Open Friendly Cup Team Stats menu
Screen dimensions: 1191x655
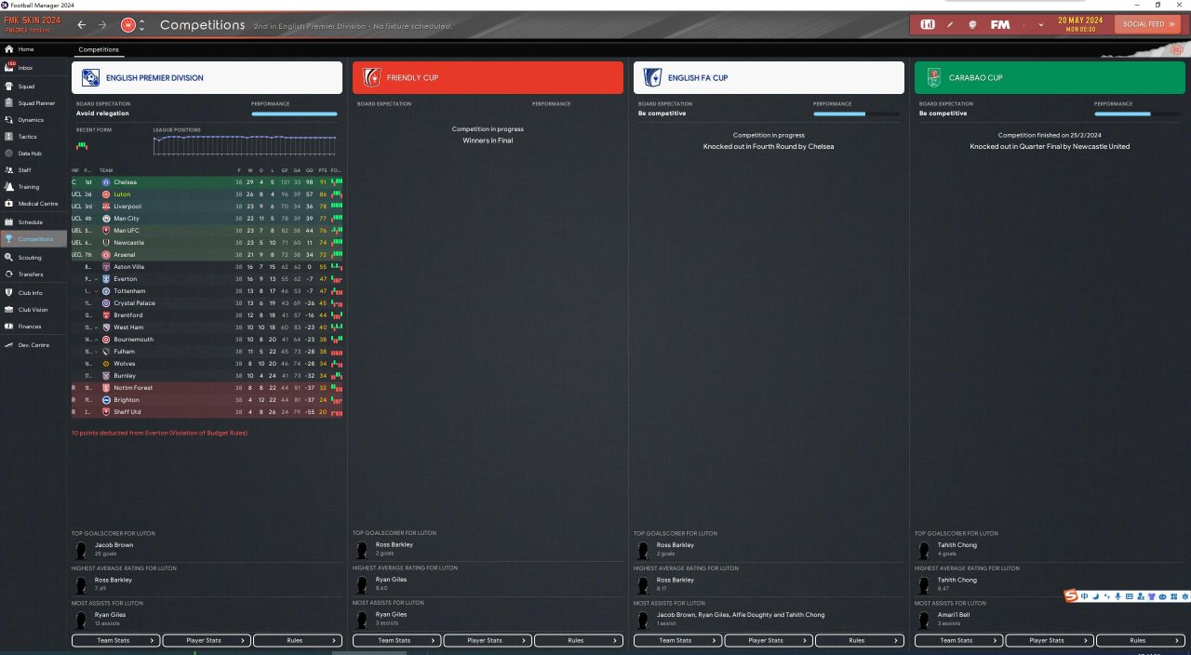395,640
